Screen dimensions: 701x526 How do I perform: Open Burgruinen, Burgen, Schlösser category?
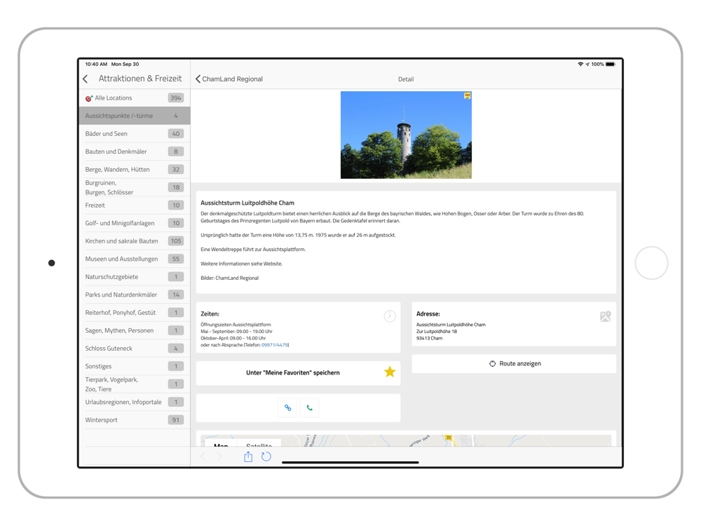[x=134, y=187]
